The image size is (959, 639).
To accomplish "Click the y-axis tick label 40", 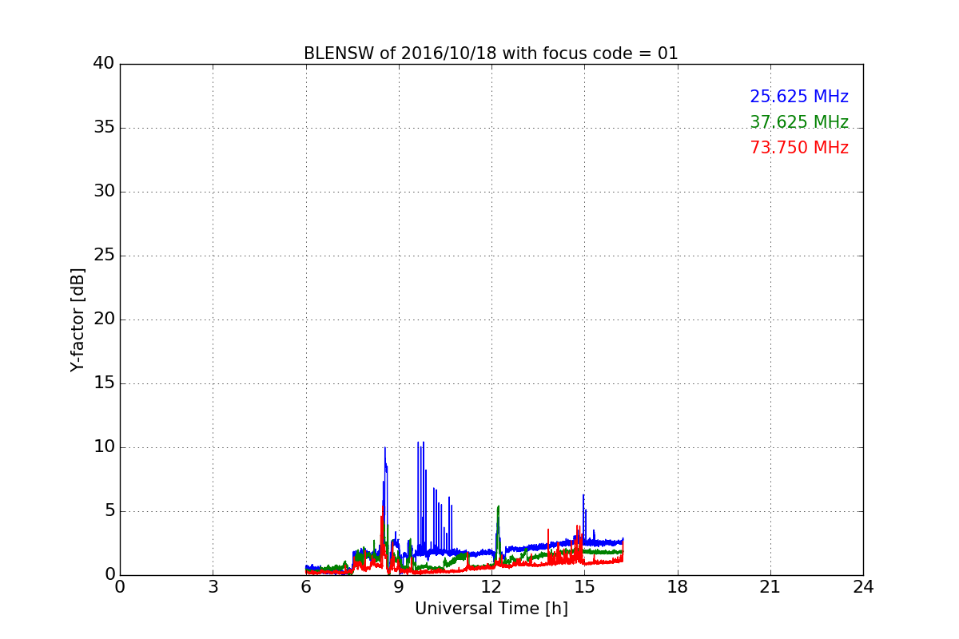I will pos(104,64).
